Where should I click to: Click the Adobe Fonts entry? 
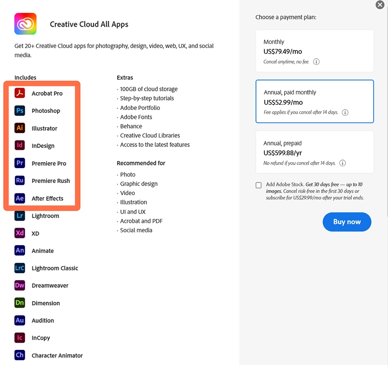[x=136, y=117]
